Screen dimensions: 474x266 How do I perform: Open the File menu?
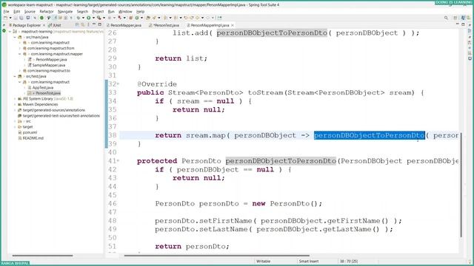(6, 12)
